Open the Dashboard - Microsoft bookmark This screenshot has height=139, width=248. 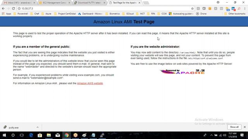(90, 14)
